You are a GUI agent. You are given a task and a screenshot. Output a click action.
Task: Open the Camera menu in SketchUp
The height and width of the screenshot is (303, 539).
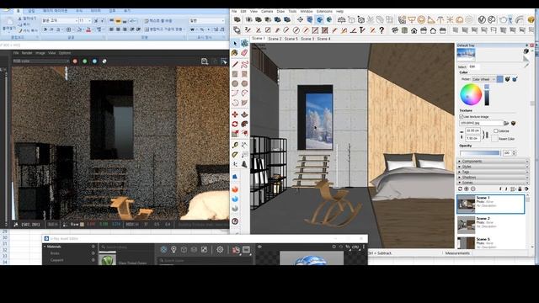point(267,11)
